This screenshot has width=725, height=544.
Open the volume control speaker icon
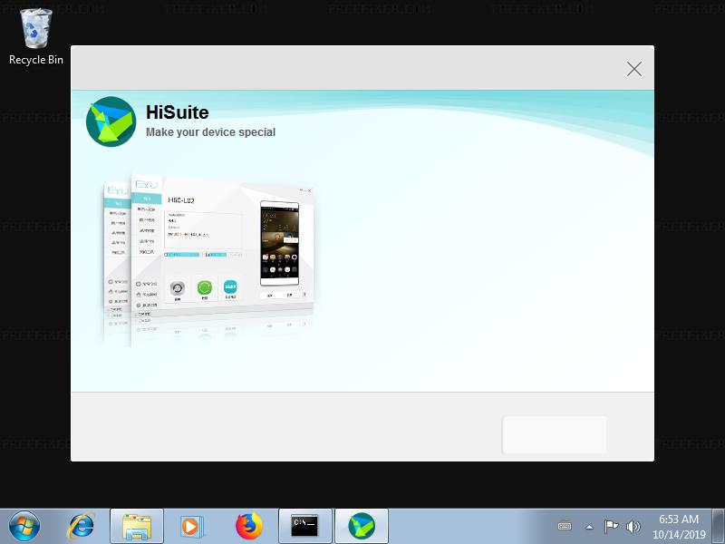coord(633,526)
